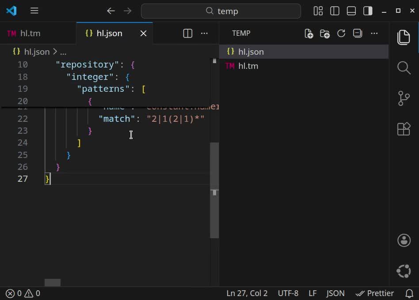This screenshot has width=419, height=300.
Task: Create a new file in TEMP folder
Action: (309, 33)
